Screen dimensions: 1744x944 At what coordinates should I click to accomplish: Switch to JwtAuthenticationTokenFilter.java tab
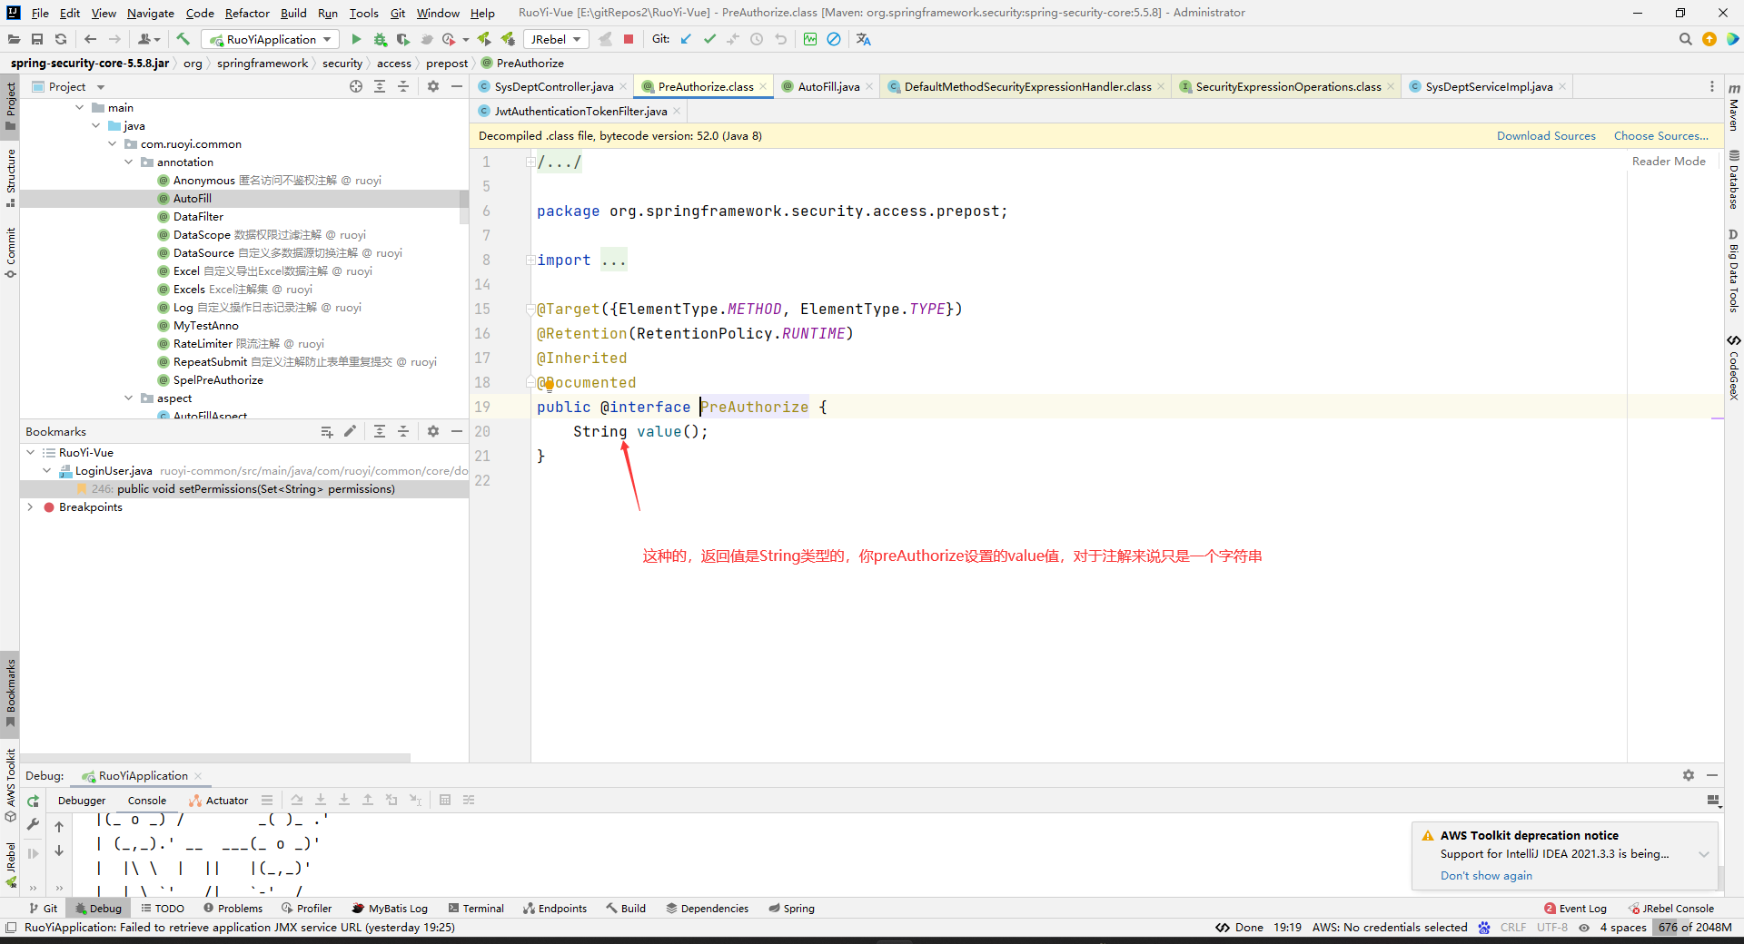580,111
